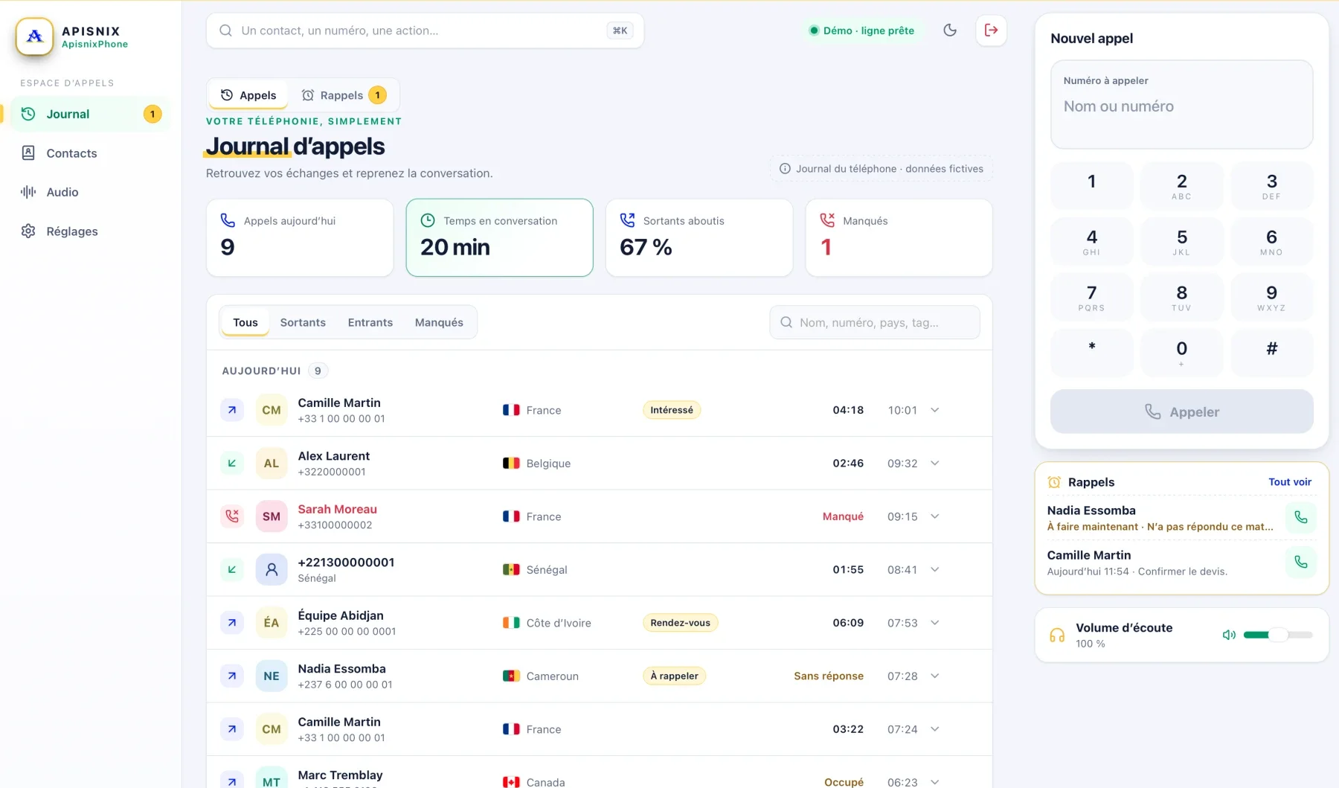The height and width of the screenshot is (788, 1339).
Task: Filter calls by Sortants
Action: click(x=303, y=322)
